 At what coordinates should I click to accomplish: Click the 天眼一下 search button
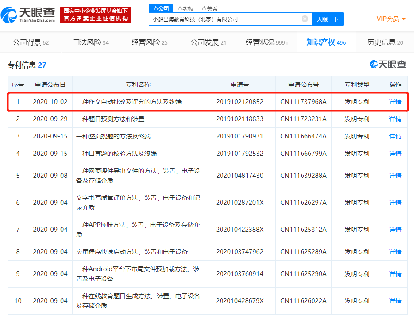click(327, 19)
